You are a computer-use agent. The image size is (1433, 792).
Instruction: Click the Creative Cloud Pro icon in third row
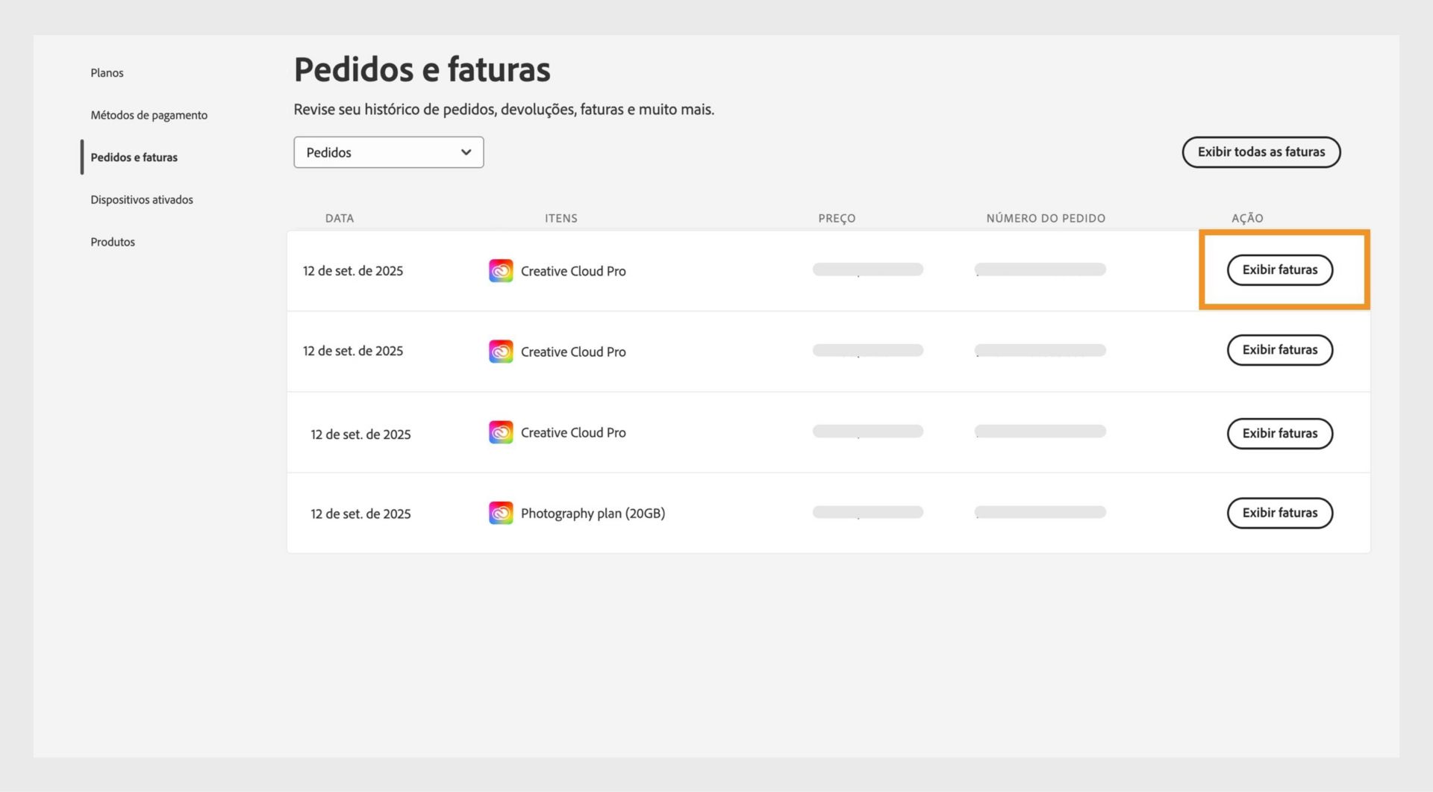tap(502, 431)
